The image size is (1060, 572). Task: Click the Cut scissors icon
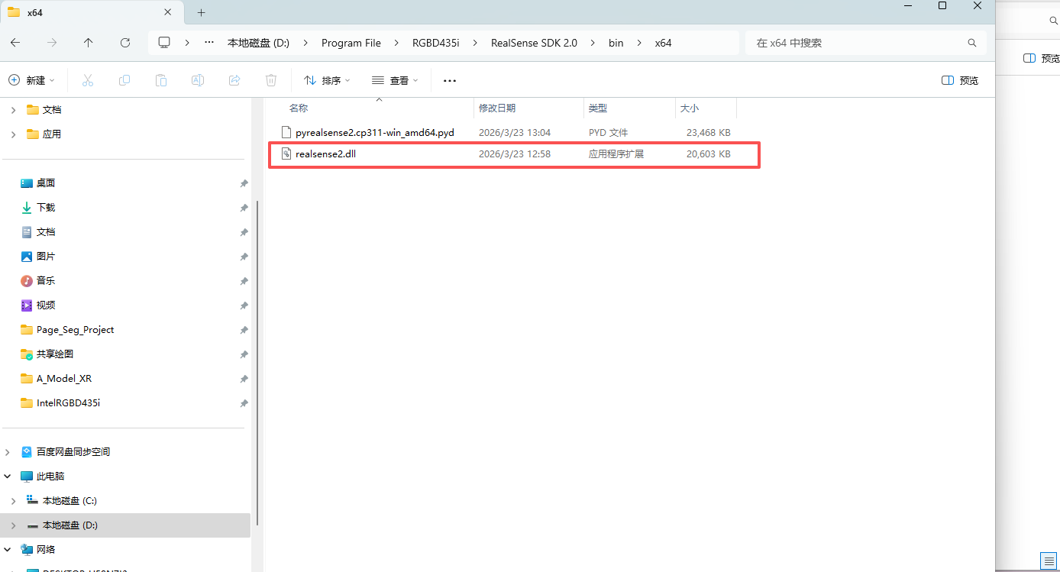tap(88, 80)
